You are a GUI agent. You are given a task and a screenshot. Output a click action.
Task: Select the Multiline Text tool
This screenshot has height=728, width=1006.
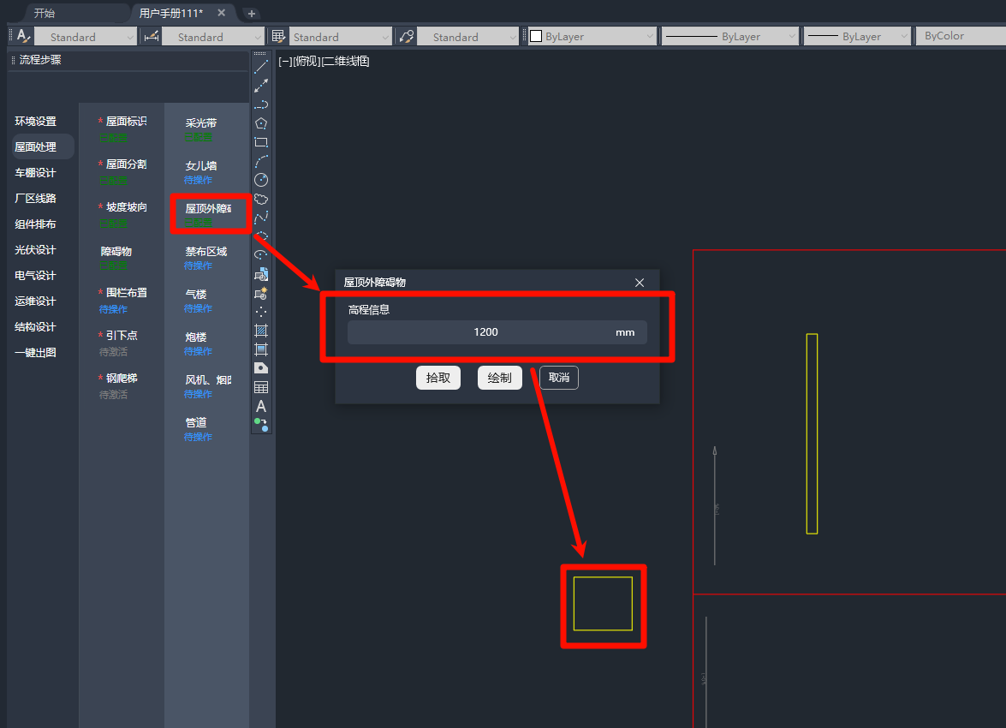point(261,406)
